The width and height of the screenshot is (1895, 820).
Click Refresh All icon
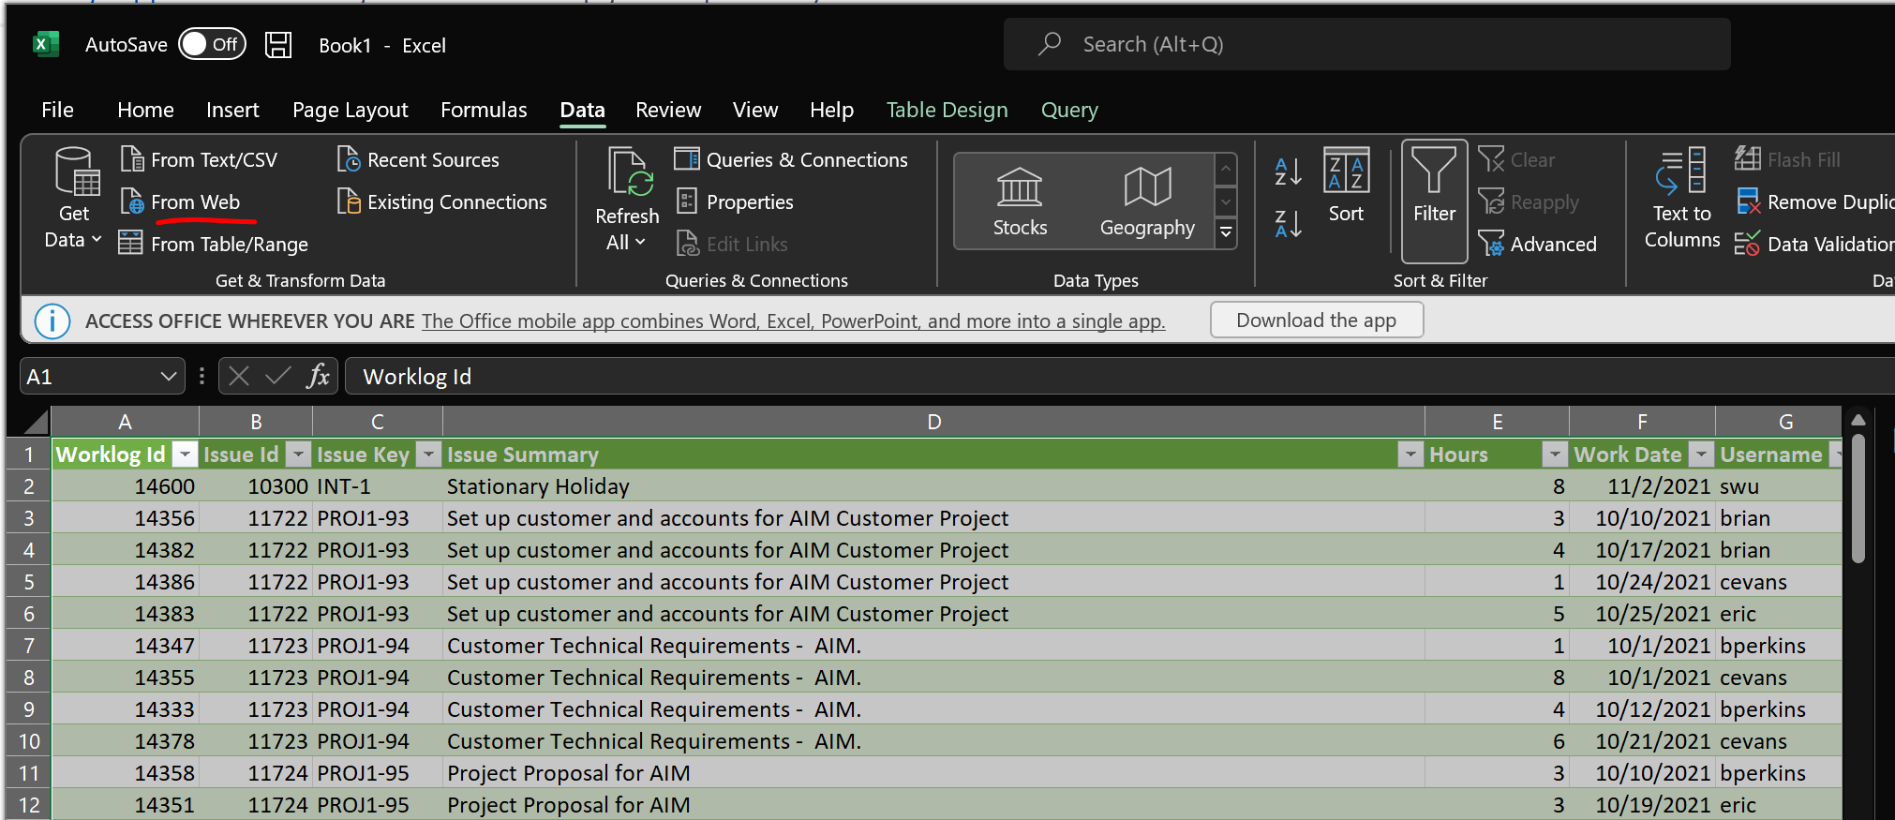tap(627, 174)
